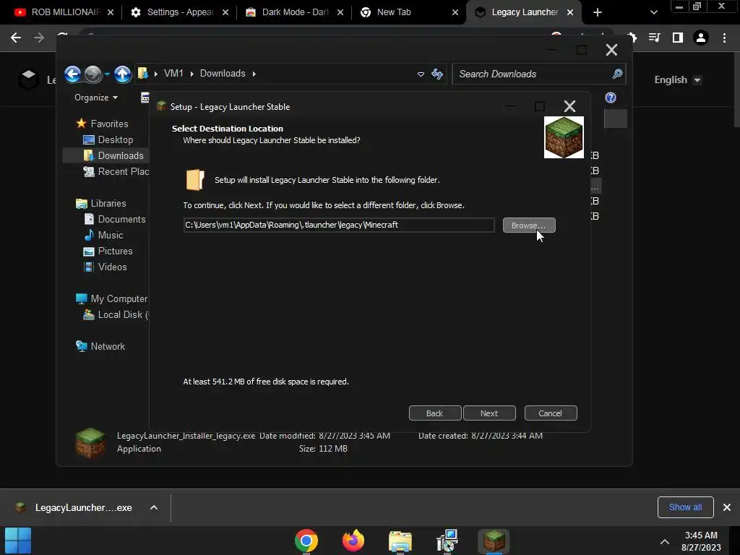Viewport: 740px width, 555px height.
Task: Open the address bar history dropdown
Action: pos(421,74)
